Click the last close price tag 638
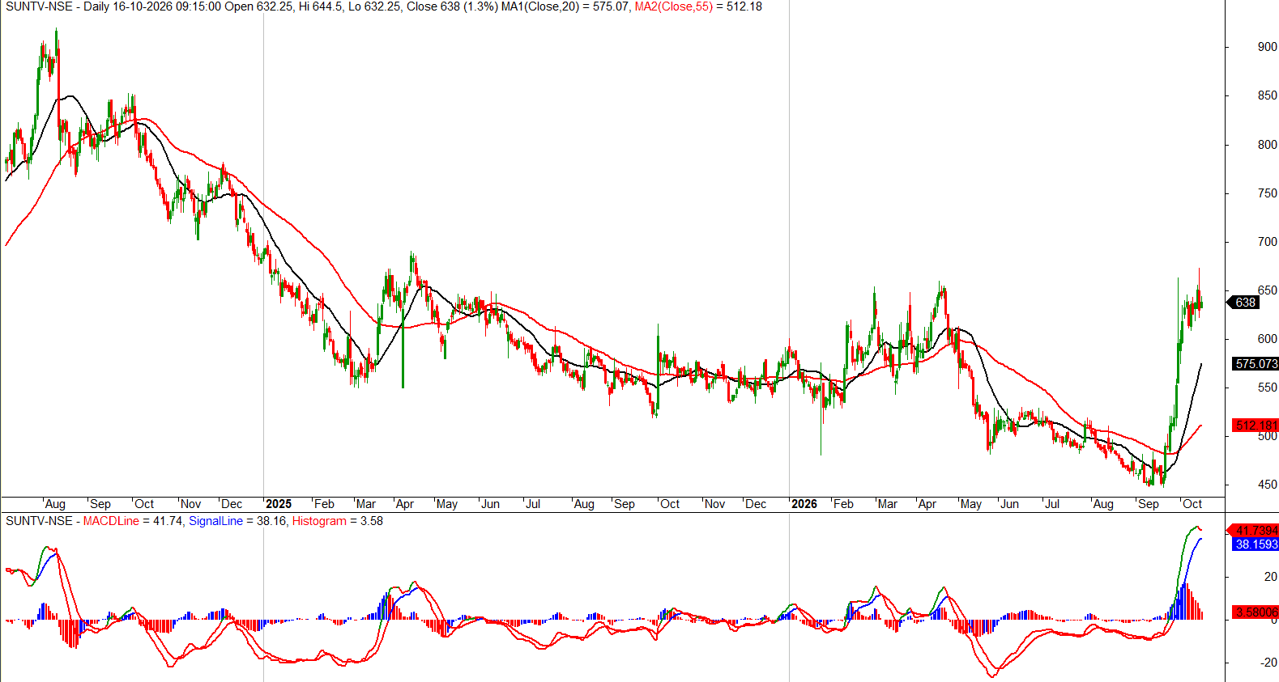1279x682 pixels. (1244, 303)
